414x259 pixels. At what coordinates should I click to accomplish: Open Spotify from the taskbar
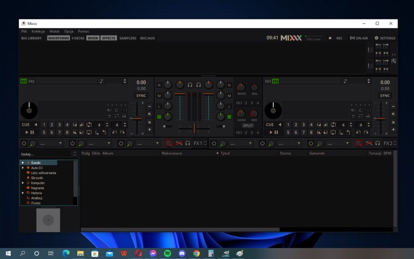[167, 253]
